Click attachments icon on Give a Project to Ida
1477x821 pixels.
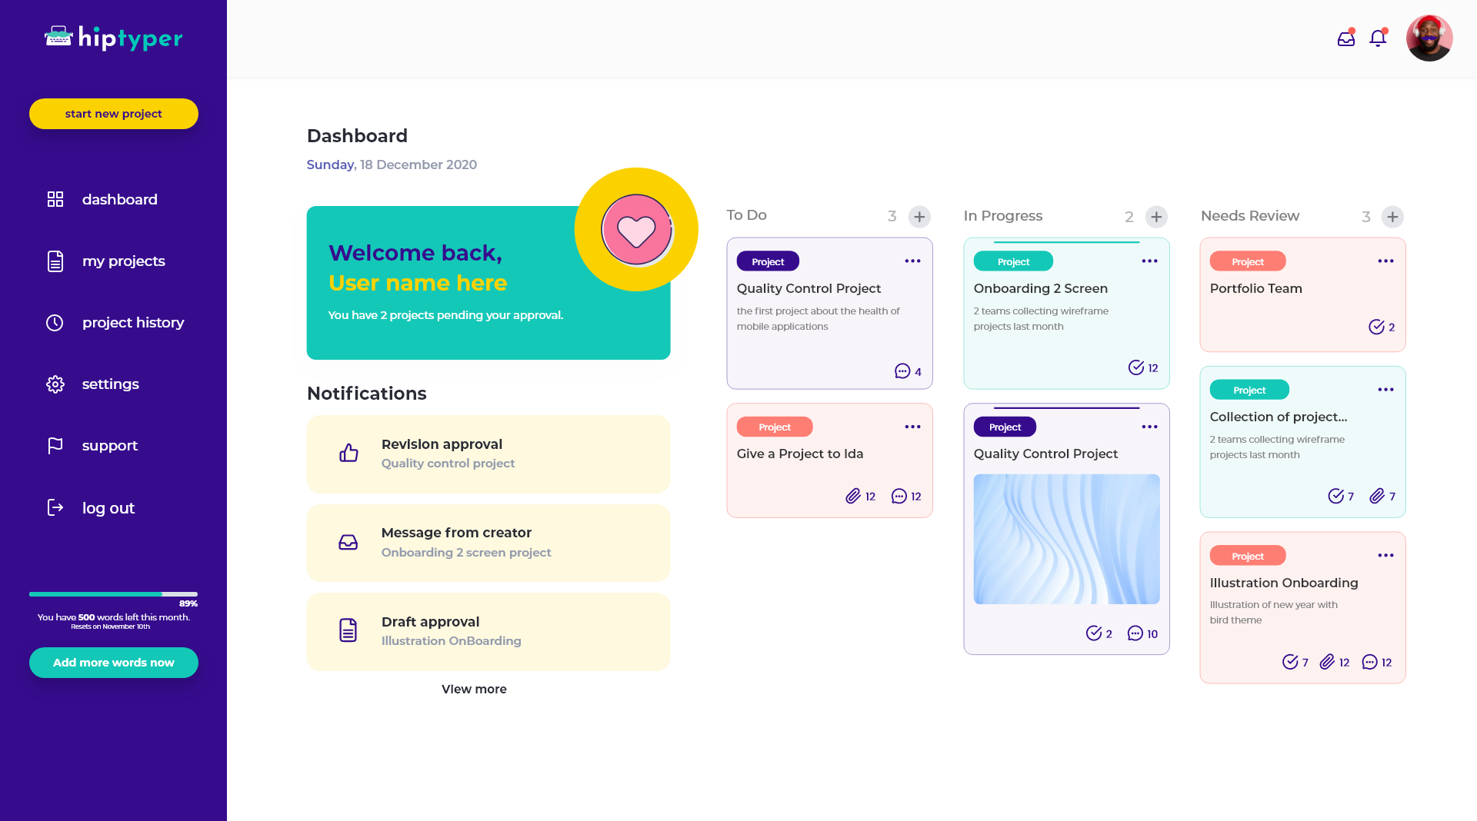(853, 496)
